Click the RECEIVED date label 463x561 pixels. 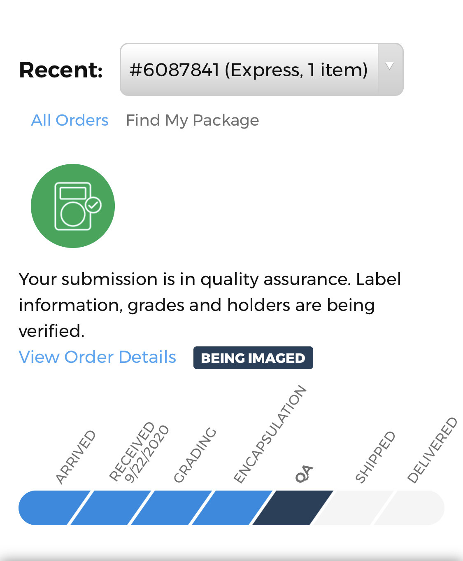click(139, 452)
